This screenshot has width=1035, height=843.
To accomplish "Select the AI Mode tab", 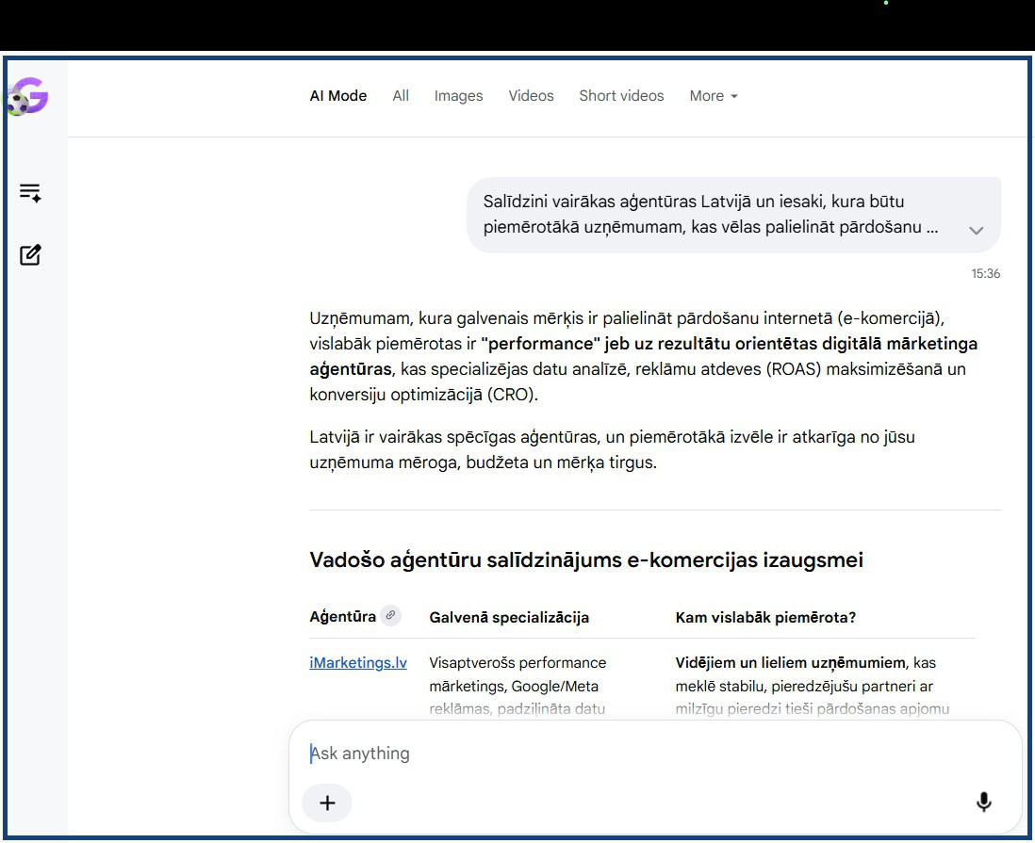I will click(x=338, y=96).
